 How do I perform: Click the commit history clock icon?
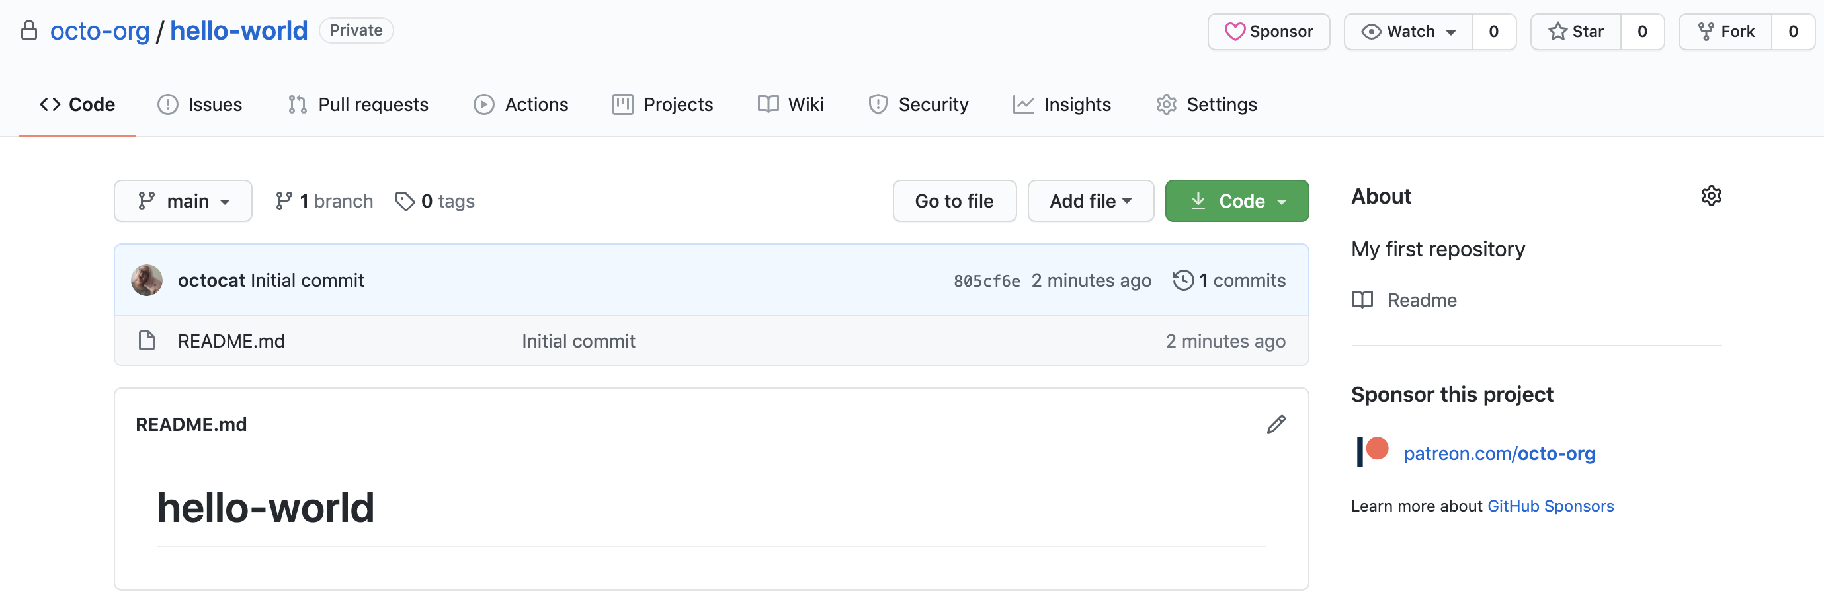click(x=1182, y=280)
